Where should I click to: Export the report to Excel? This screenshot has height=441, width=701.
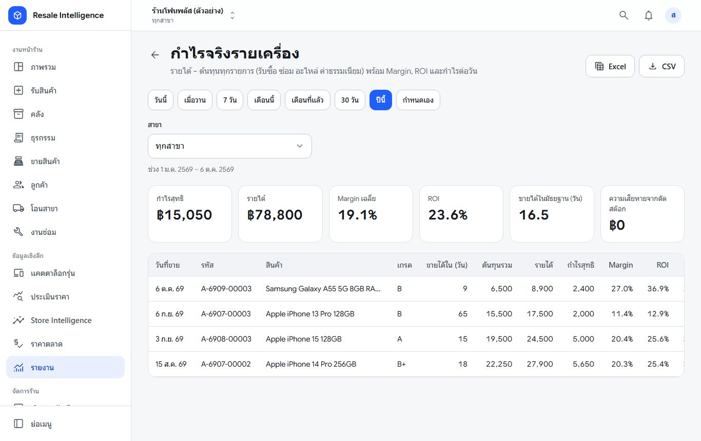tap(610, 66)
